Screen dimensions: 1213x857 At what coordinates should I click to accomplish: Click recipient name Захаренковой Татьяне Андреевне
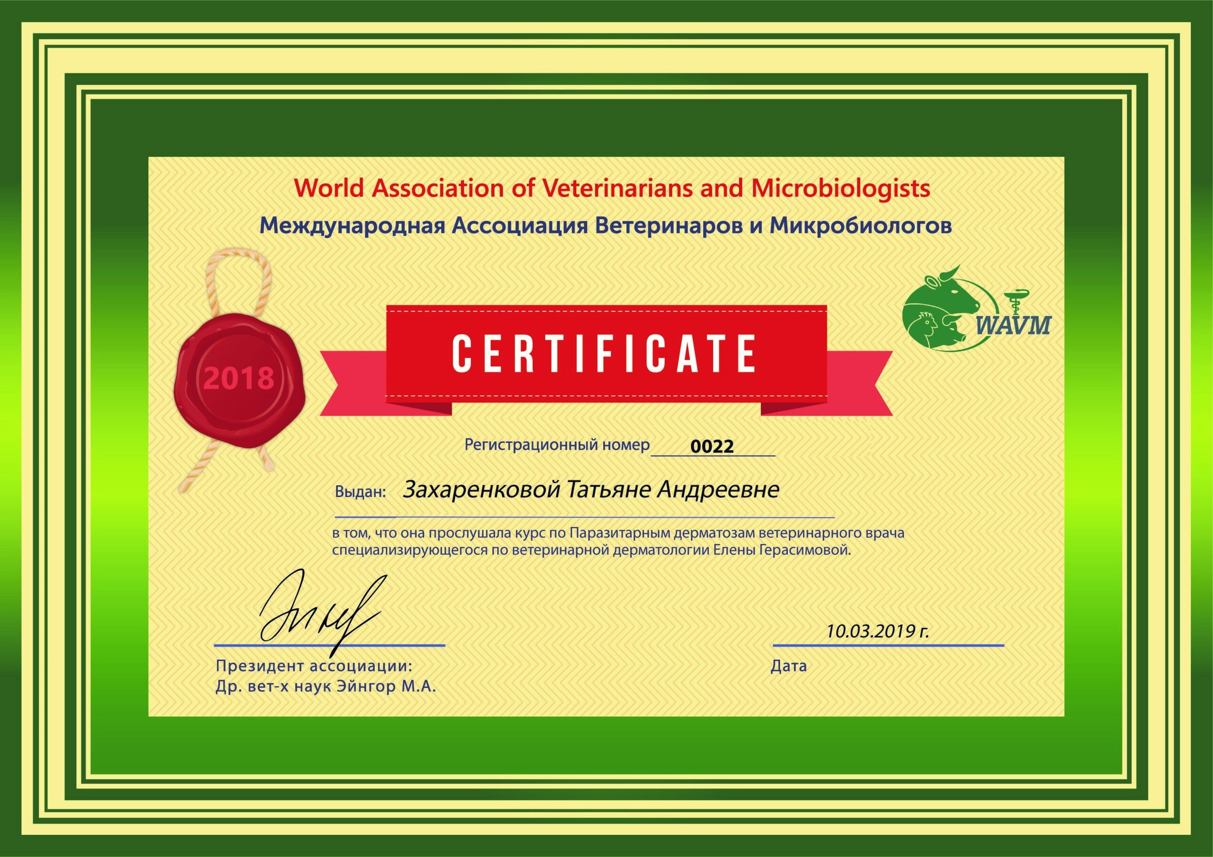tap(591, 490)
